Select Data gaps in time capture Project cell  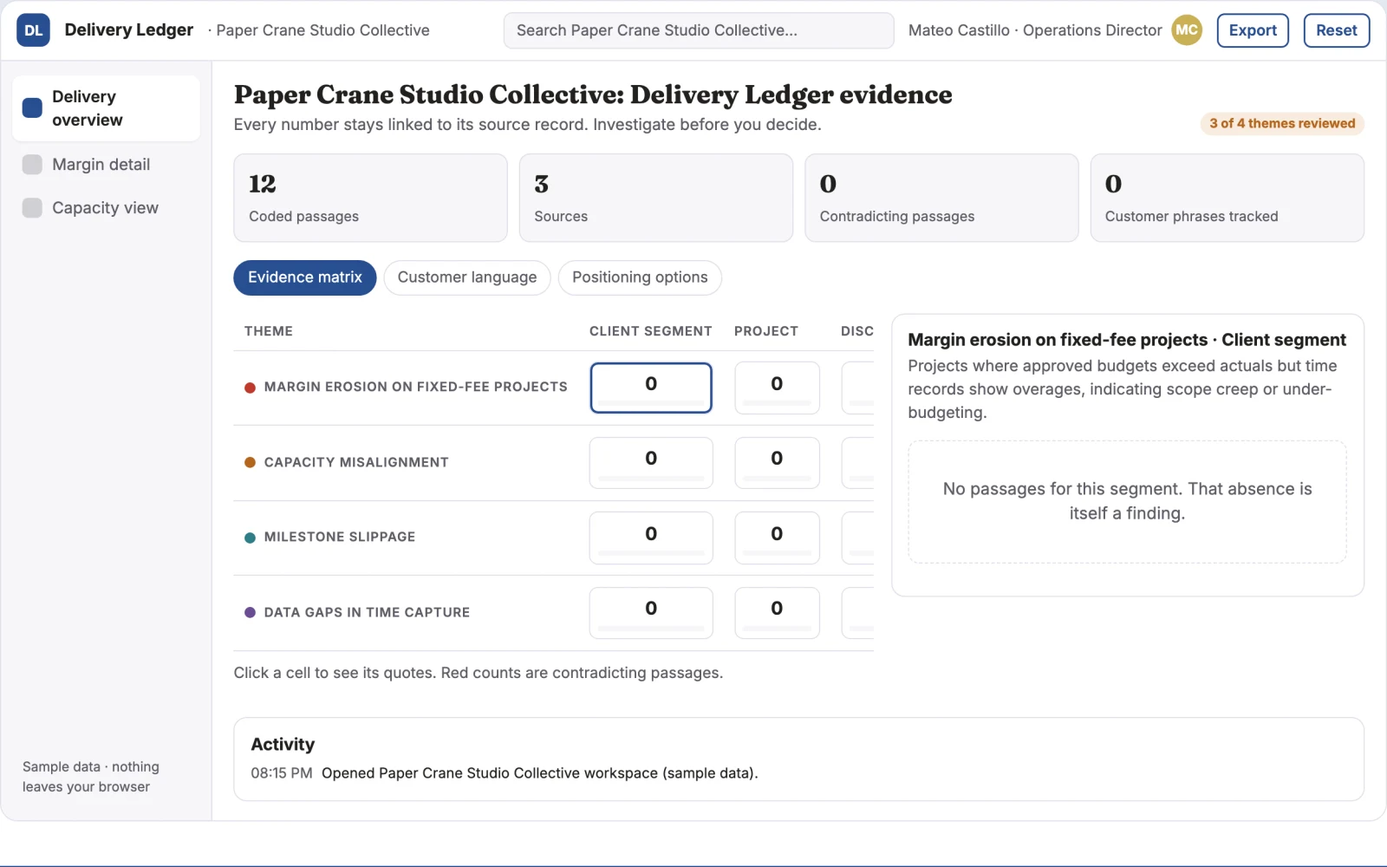click(777, 613)
